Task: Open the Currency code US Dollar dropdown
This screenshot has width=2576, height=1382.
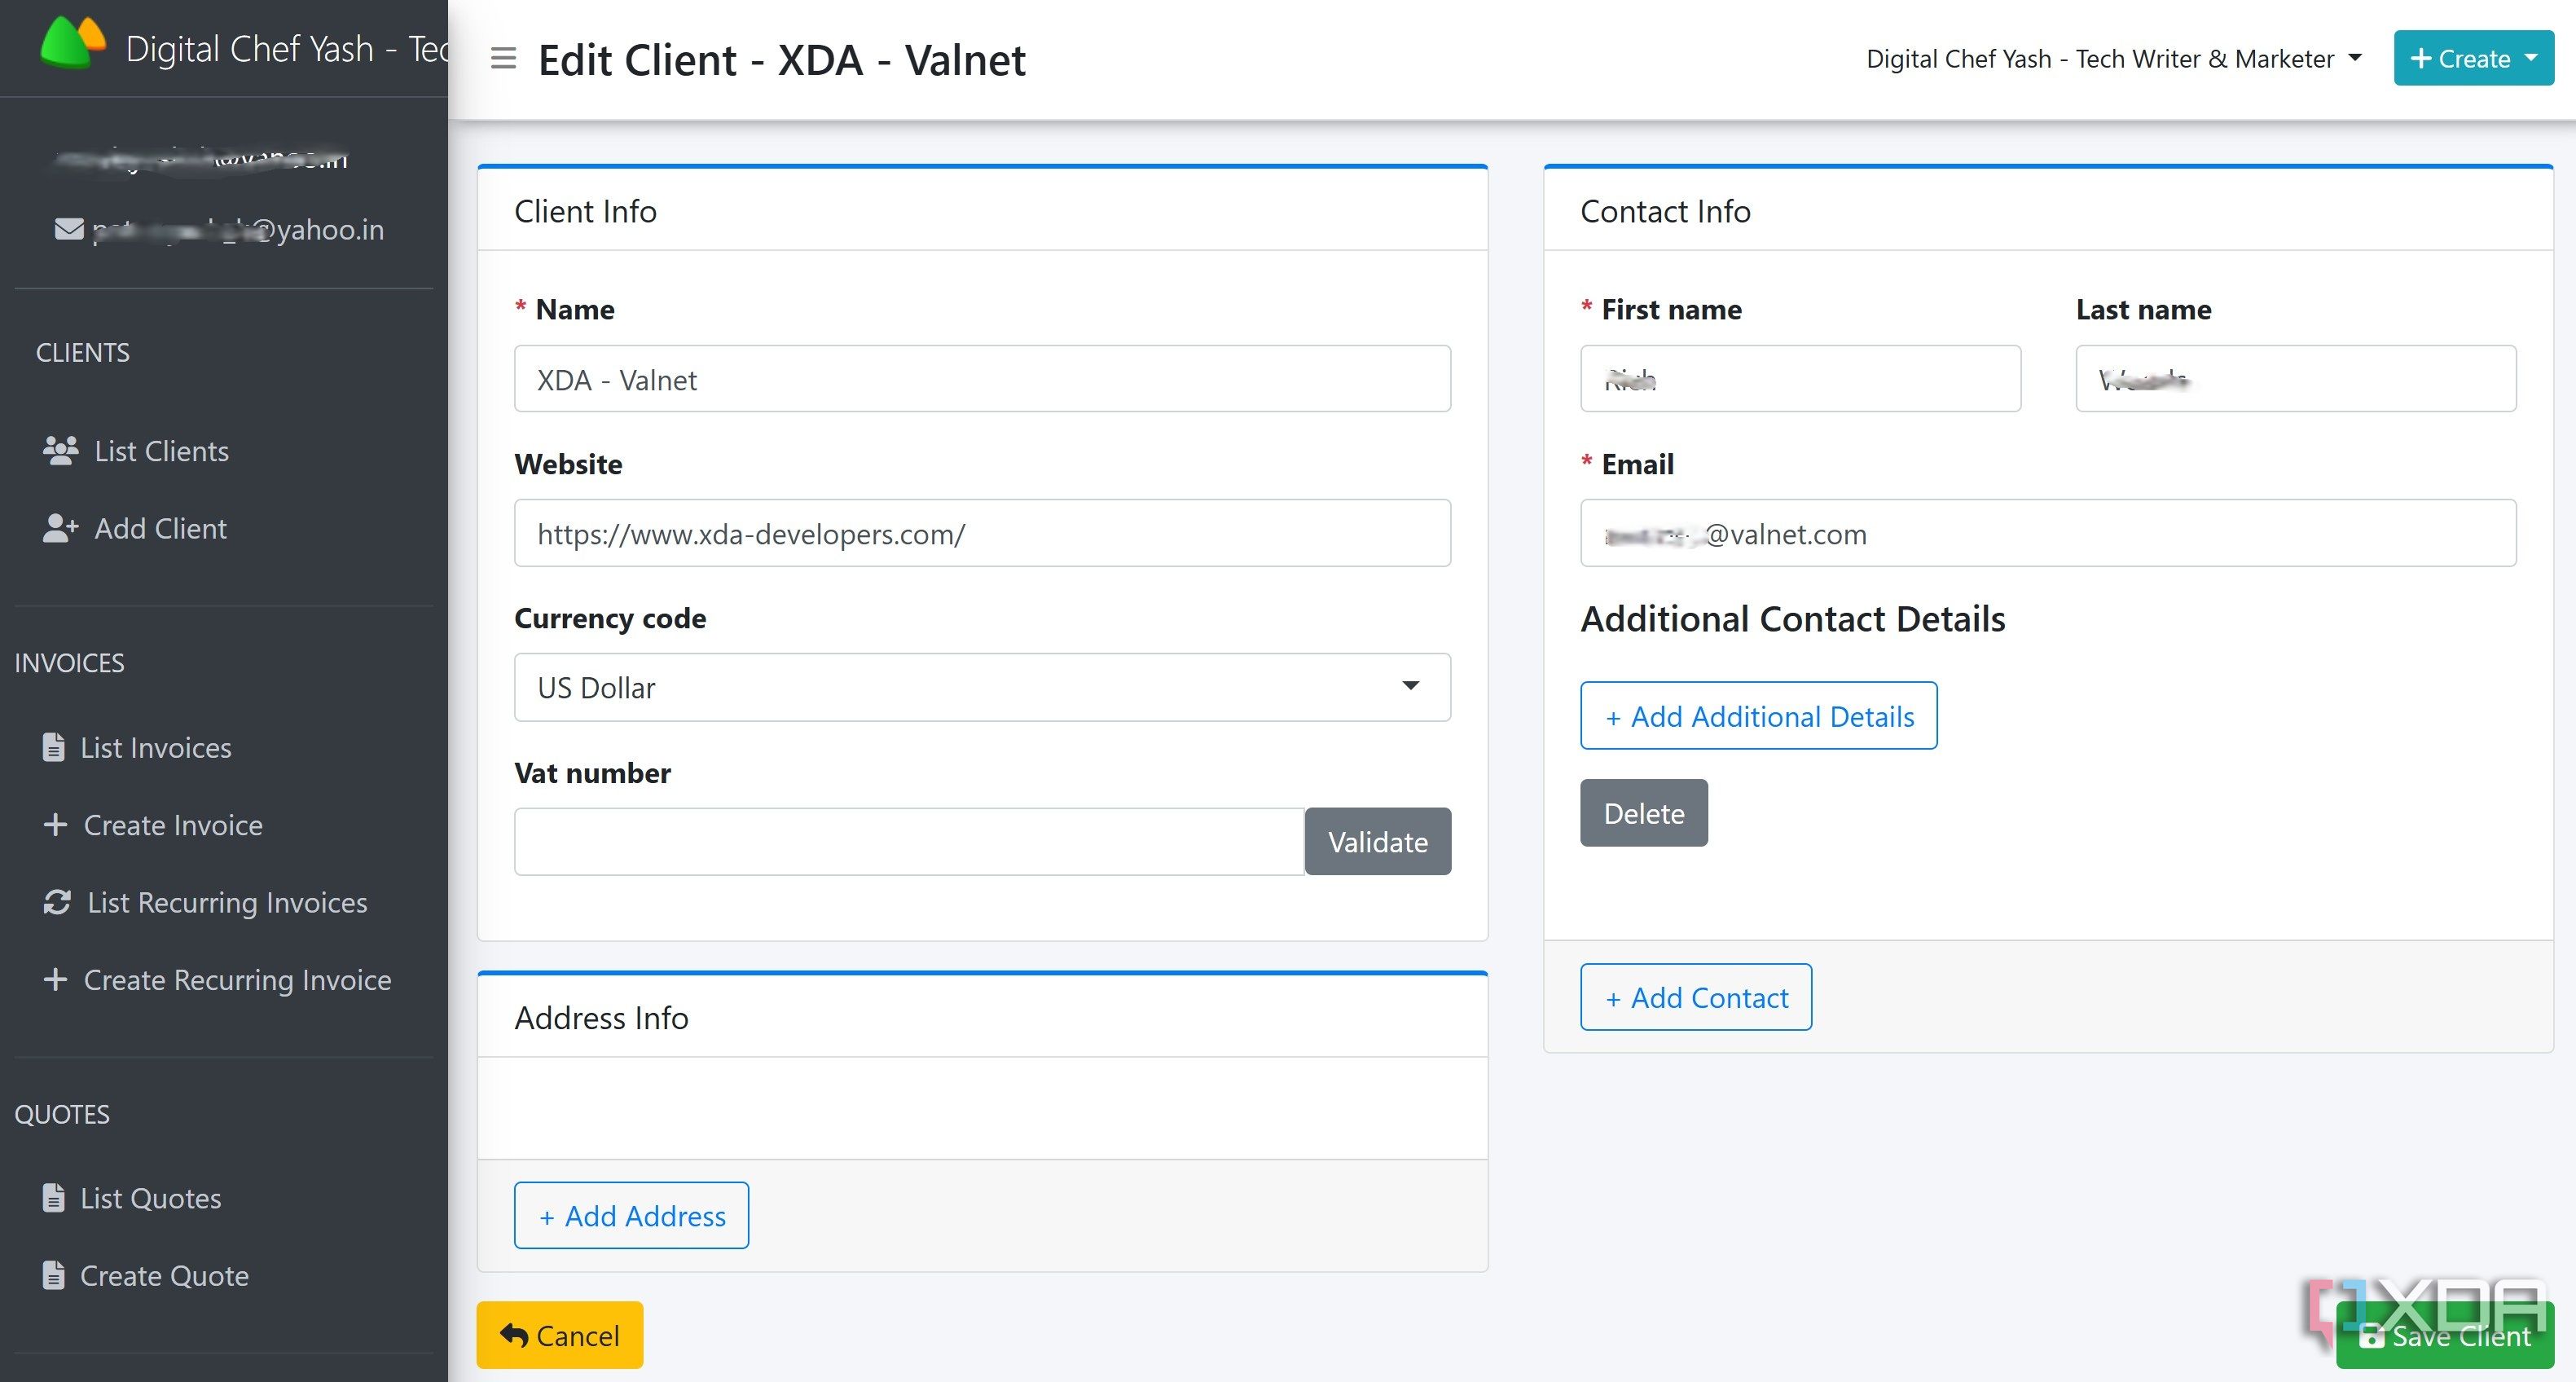Action: point(982,687)
